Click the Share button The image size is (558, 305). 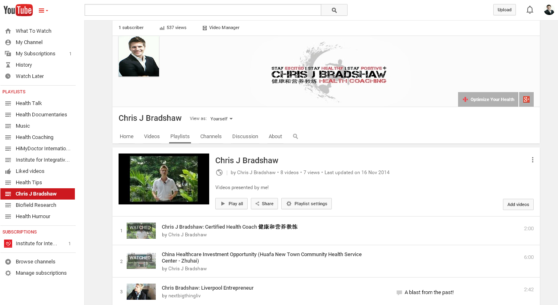coord(264,204)
